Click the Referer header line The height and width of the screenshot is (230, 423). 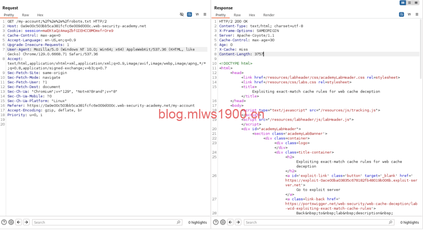[x=101, y=105]
